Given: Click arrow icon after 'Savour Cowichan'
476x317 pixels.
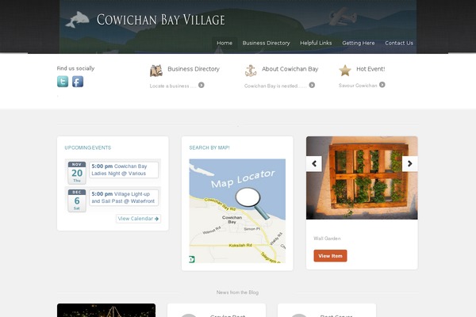Looking at the screenshot, I should click(382, 85).
